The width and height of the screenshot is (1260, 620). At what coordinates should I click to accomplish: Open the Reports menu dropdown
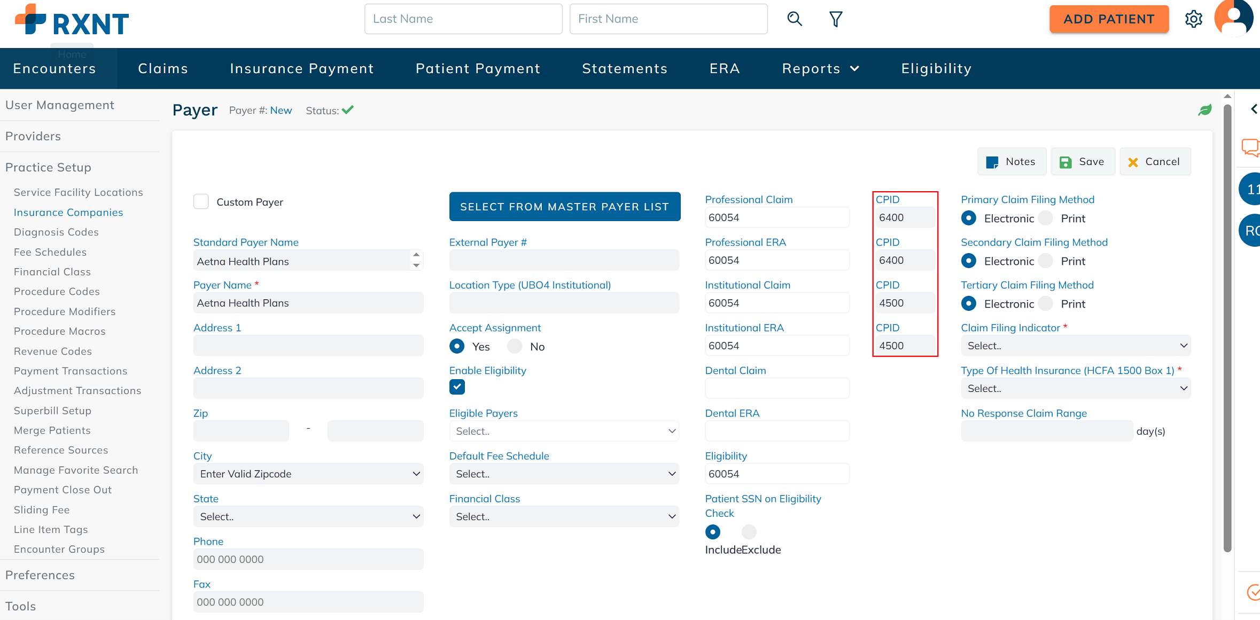(820, 68)
